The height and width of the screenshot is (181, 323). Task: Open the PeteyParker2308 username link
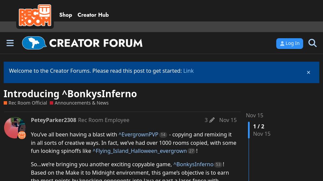point(53,120)
